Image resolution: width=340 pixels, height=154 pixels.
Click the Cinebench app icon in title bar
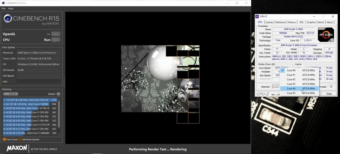tap(3, 3)
